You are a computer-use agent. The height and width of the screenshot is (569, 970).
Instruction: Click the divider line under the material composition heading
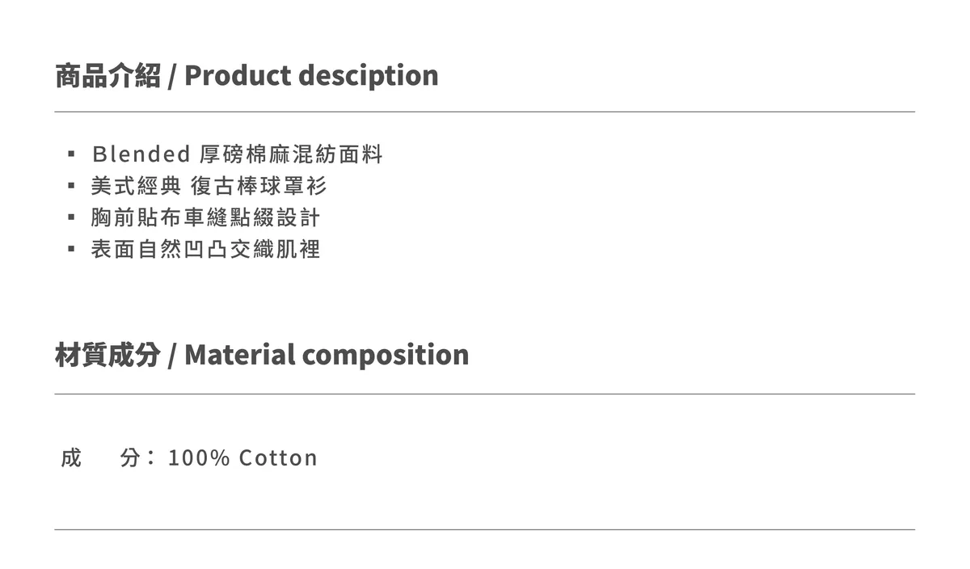point(485,394)
